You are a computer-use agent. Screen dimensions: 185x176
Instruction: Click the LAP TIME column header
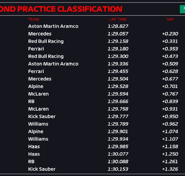tap(118, 19)
